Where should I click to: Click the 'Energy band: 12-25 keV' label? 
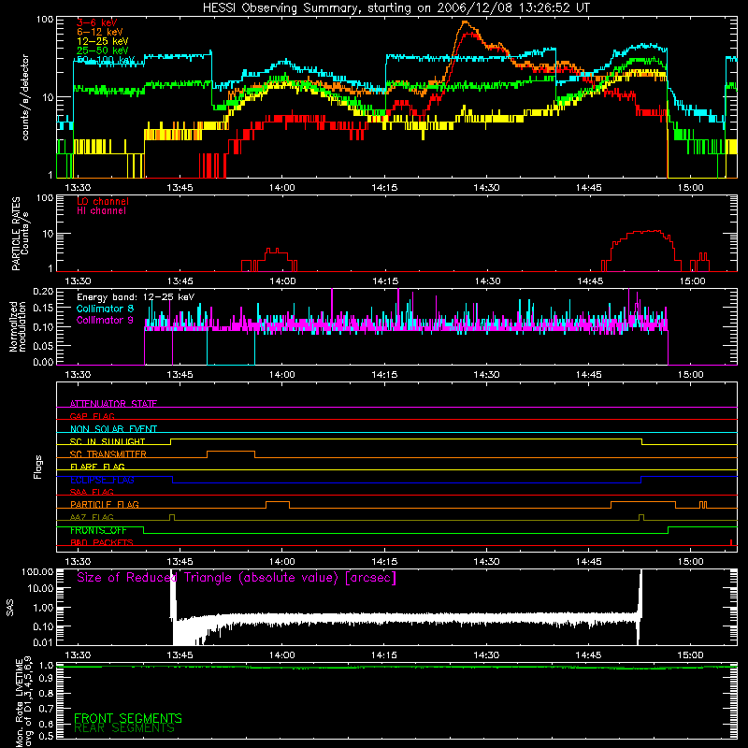[136, 297]
